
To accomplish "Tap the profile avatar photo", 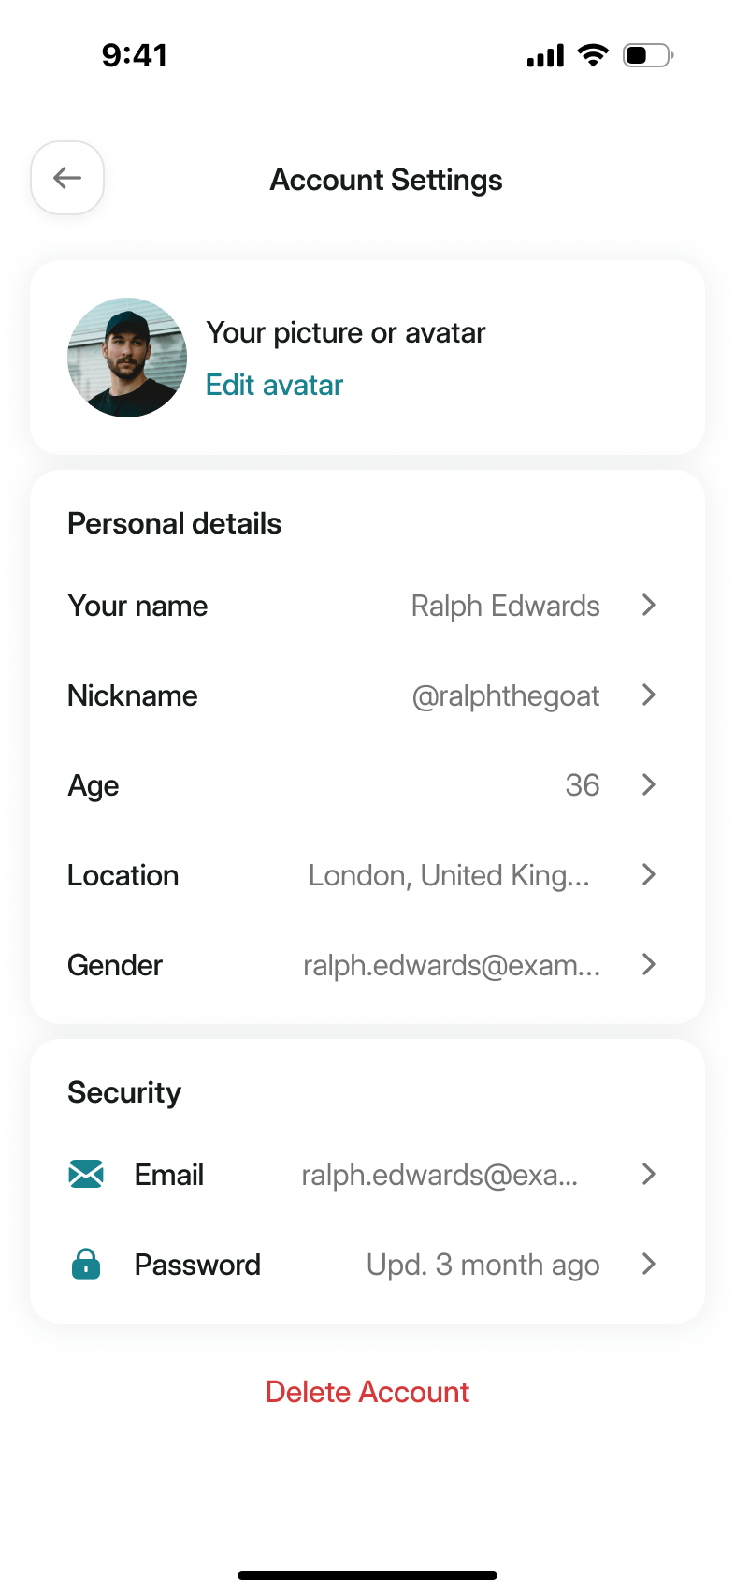I will tap(127, 358).
